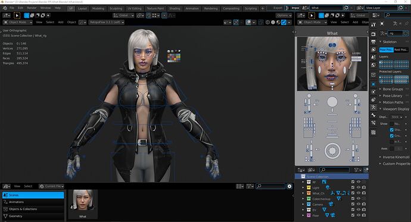Toggle proportional editing icon
Image resolution: width=411 pixels, height=222 pixels.
[x=164, y=15]
